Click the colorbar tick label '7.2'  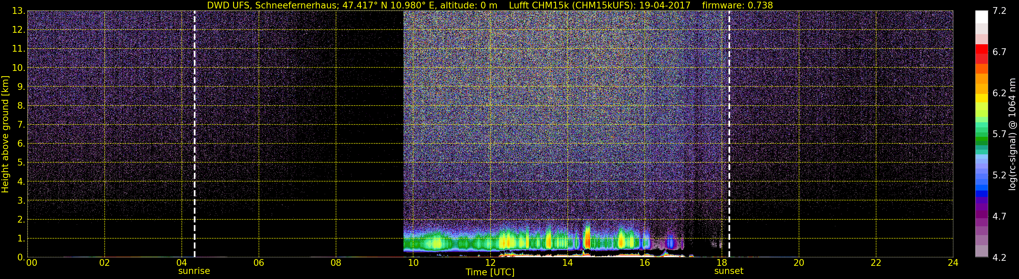(999, 11)
